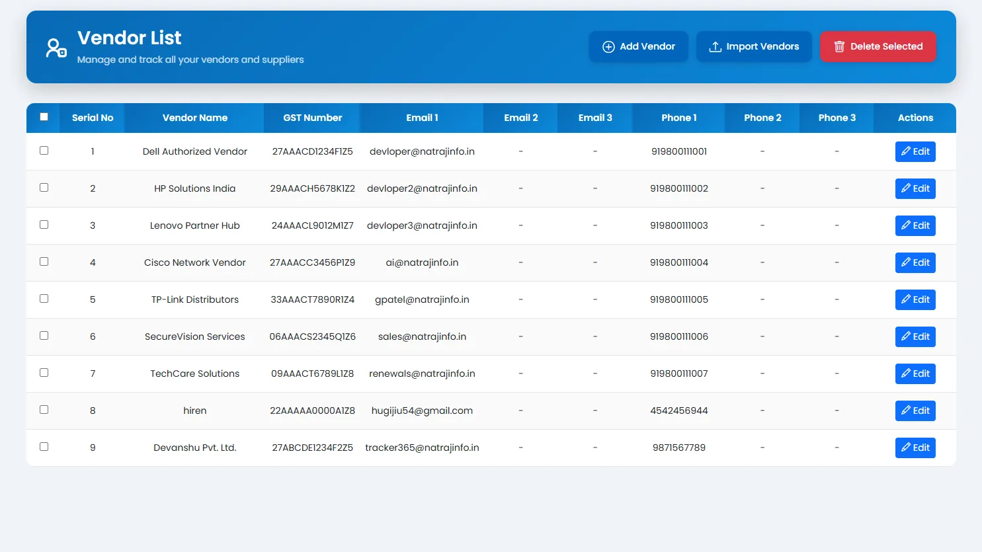Check the TechCare Solutions row checkbox
982x552 pixels.
coord(44,373)
